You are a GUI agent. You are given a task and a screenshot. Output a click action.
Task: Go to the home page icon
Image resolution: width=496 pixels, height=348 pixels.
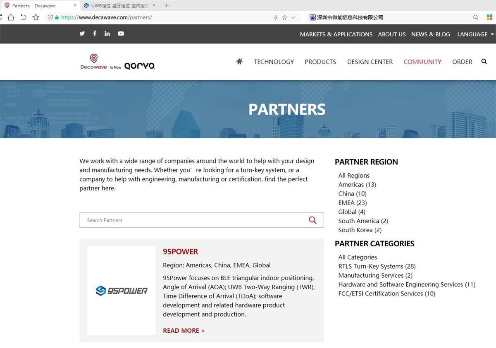coord(239,62)
